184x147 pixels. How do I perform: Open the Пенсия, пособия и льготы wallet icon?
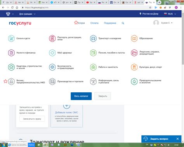tap(93, 53)
